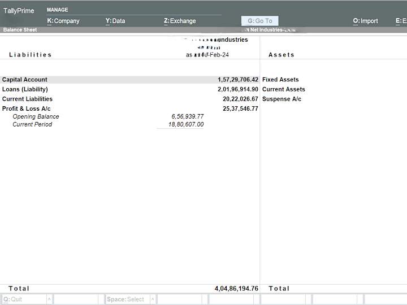Expand the arrow beside Q: Quit
407x305 pixels.
[x=49, y=299]
